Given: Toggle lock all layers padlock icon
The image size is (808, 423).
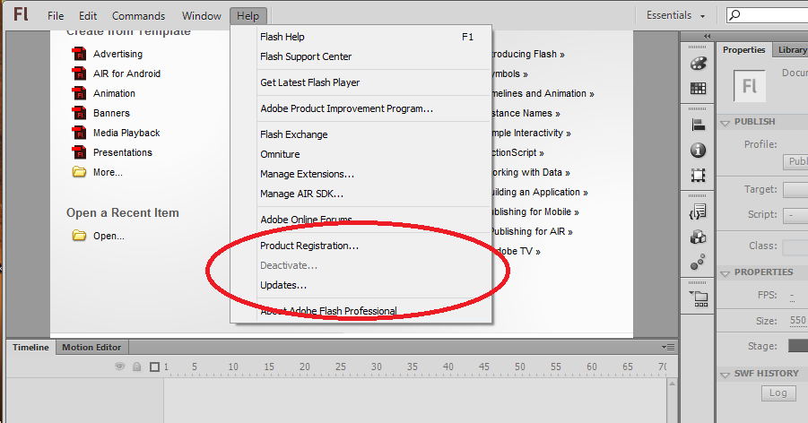Looking at the screenshot, I should point(136,367).
